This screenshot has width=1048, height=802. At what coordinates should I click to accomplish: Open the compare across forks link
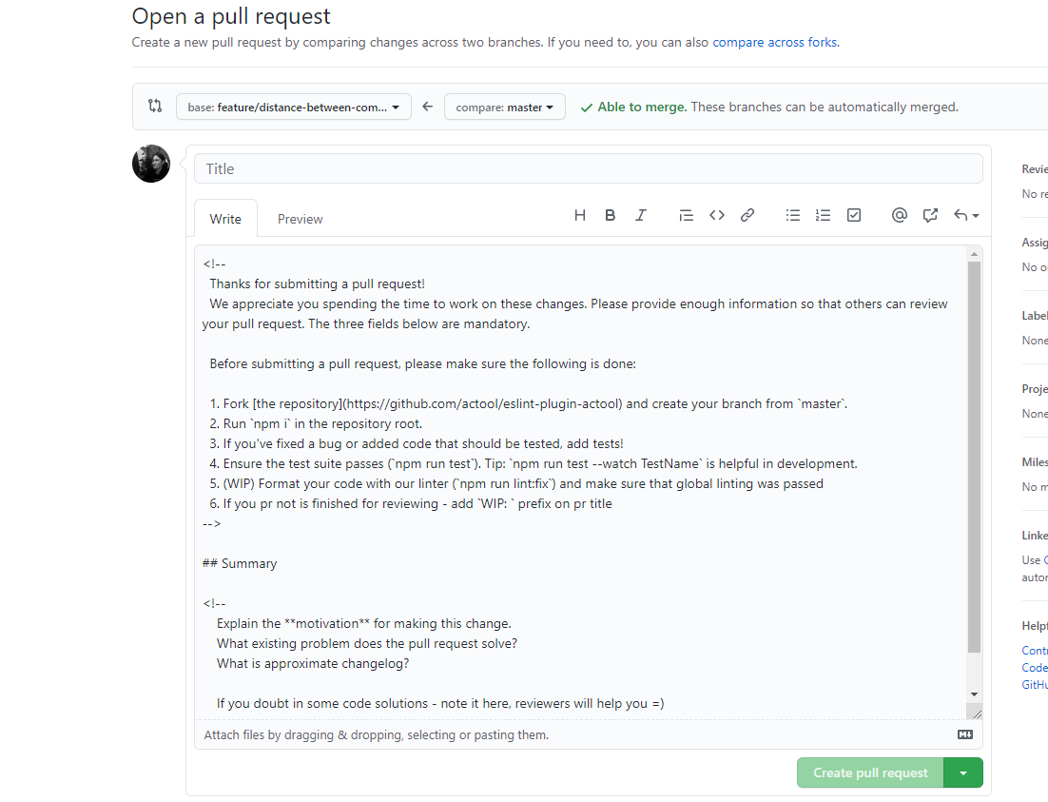[x=774, y=42]
